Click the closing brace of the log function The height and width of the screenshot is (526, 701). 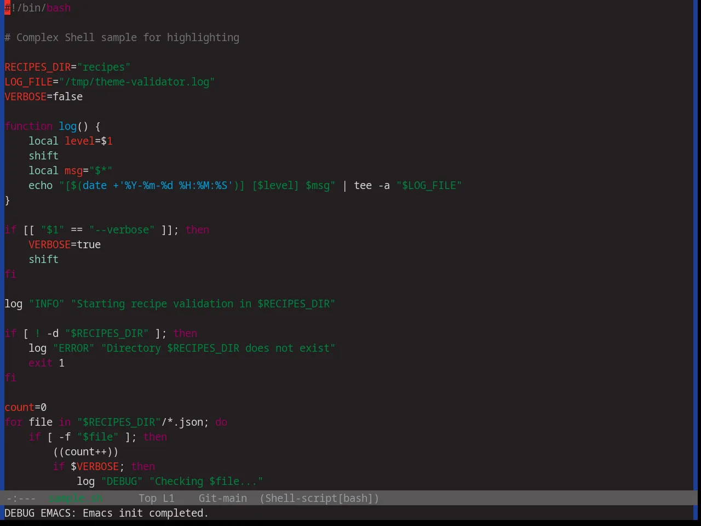tap(7, 200)
